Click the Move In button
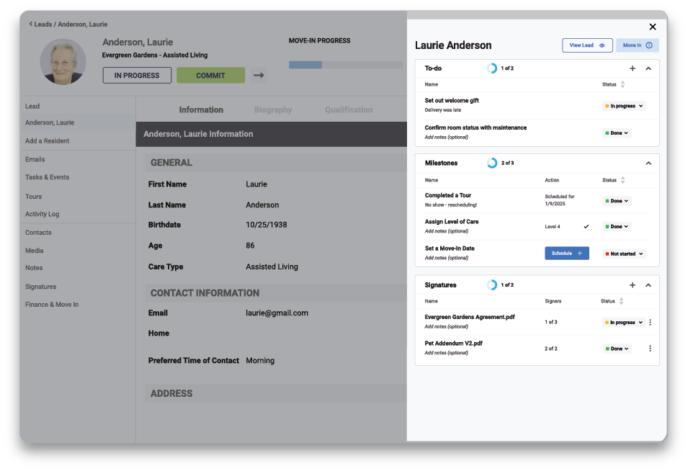 637,45
